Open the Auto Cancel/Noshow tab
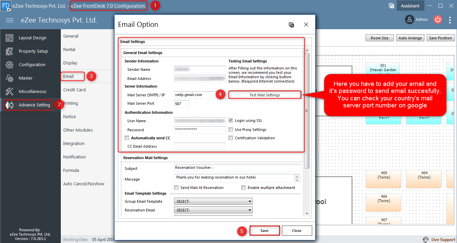 click(x=84, y=184)
